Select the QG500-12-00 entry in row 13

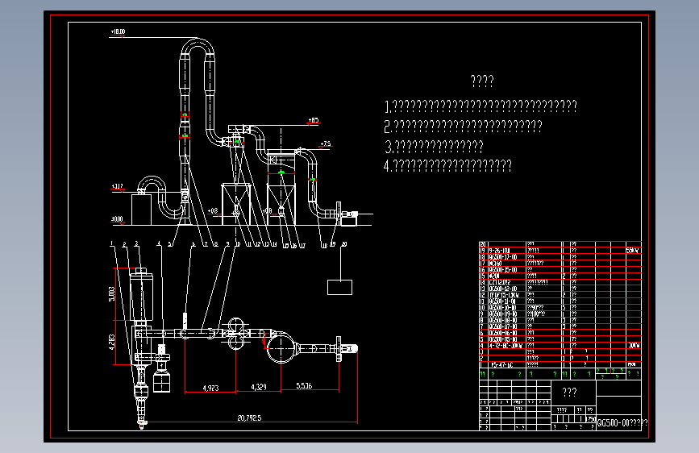point(503,289)
